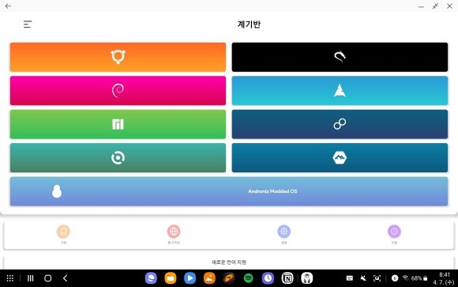The height and width of the screenshot is (287, 458).
Task: Choose the pink Debian swirl card
Action: tap(118, 91)
